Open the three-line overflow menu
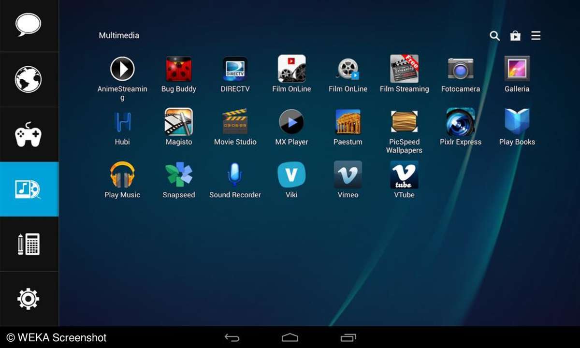Image resolution: width=580 pixels, height=348 pixels. click(x=536, y=36)
